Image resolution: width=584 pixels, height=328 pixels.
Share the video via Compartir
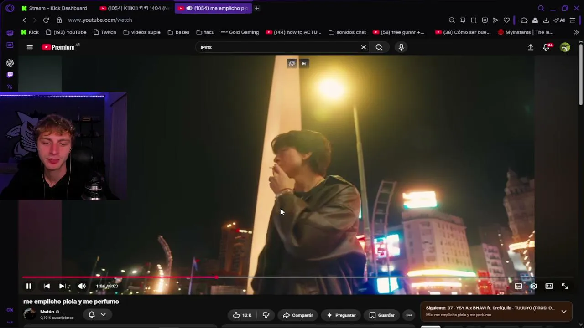coord(298,315)
